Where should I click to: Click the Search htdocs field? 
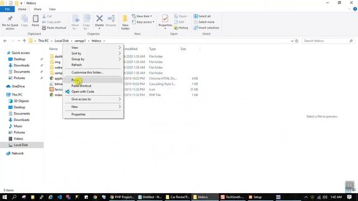328,41
